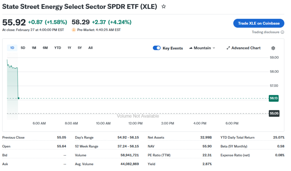Screen dimensions: 291x171
Task: Click the Advanced Chart expand arrows icon
Action: (x=228, y=48)
